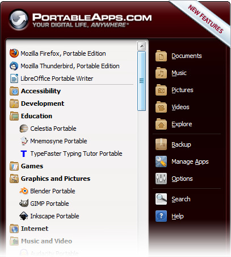Click the Options sliders icon
231x257 pixels.
coord(161,179)
